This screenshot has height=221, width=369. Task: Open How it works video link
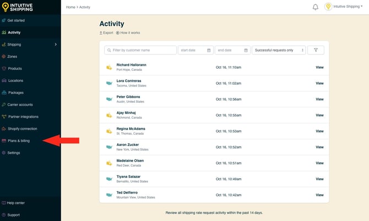click(128, 32)
